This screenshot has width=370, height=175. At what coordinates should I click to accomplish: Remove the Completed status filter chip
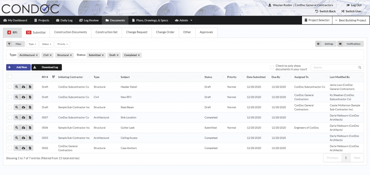(x=139, y=55)
